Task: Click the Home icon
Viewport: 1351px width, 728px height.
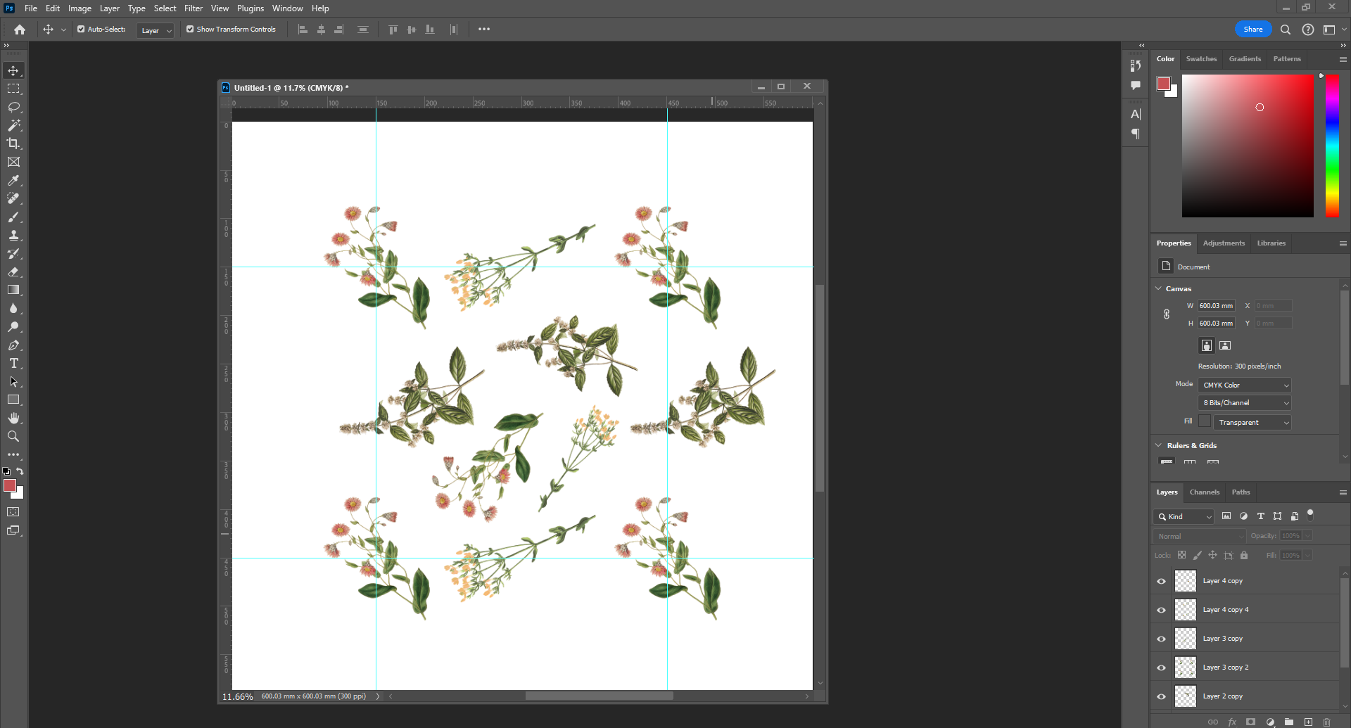Action: pos(20,30)
